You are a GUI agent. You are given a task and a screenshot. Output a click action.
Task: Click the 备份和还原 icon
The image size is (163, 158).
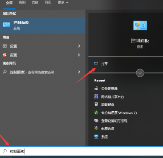coord(96,113)
